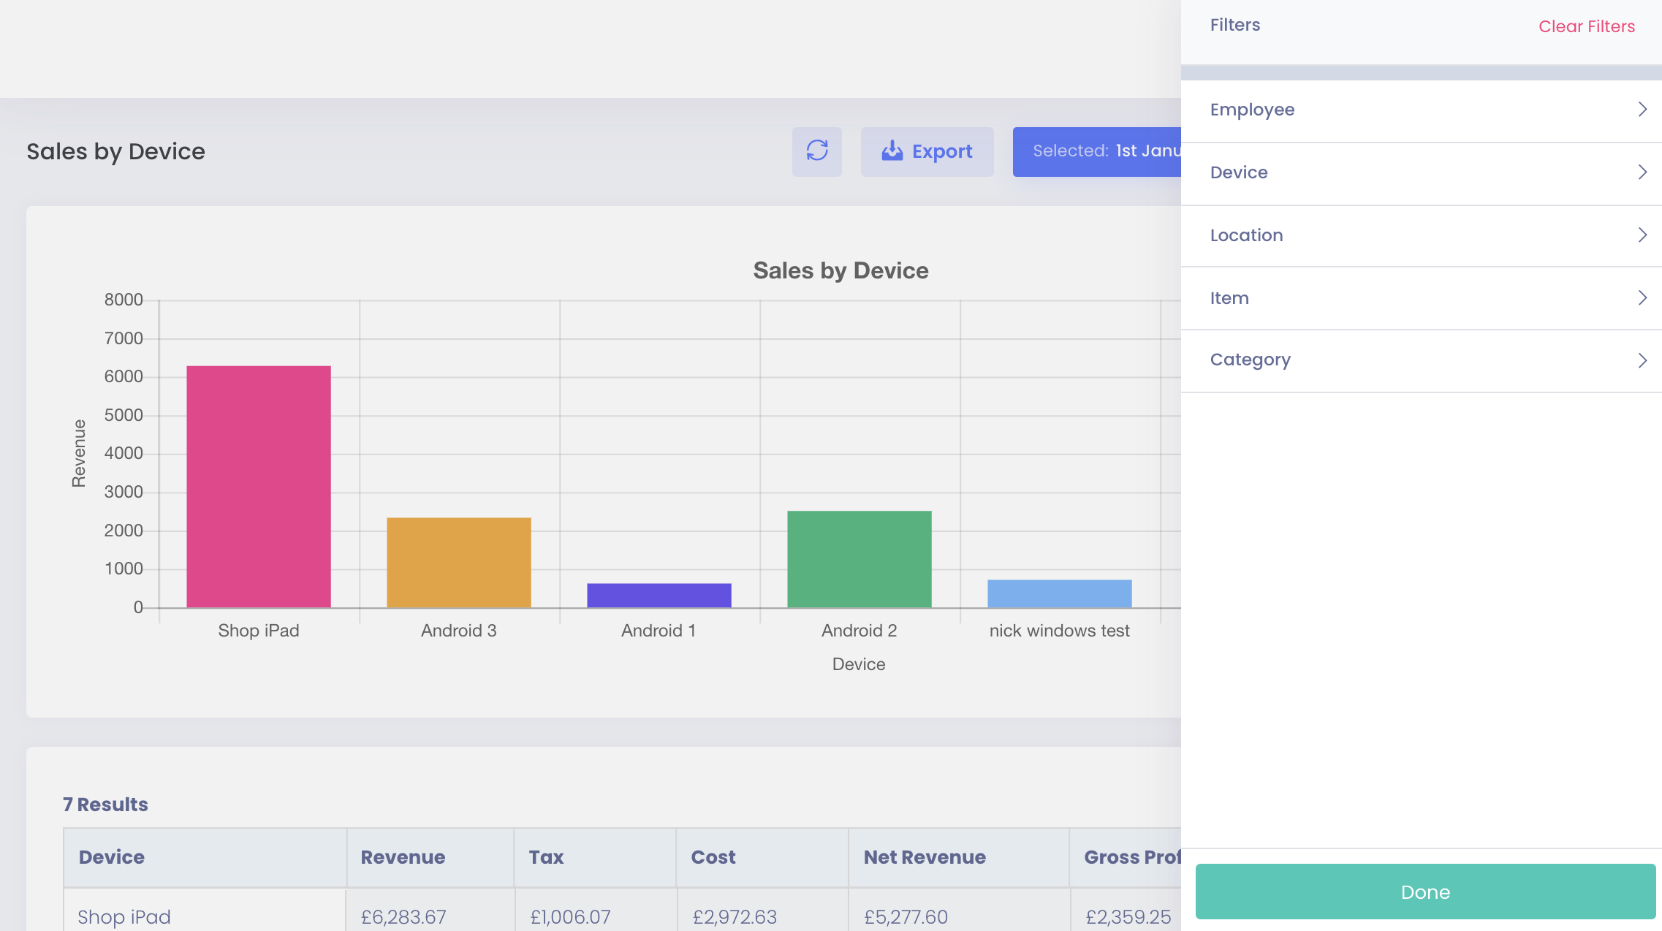Open the Category filter arrow

(1642, 360)
